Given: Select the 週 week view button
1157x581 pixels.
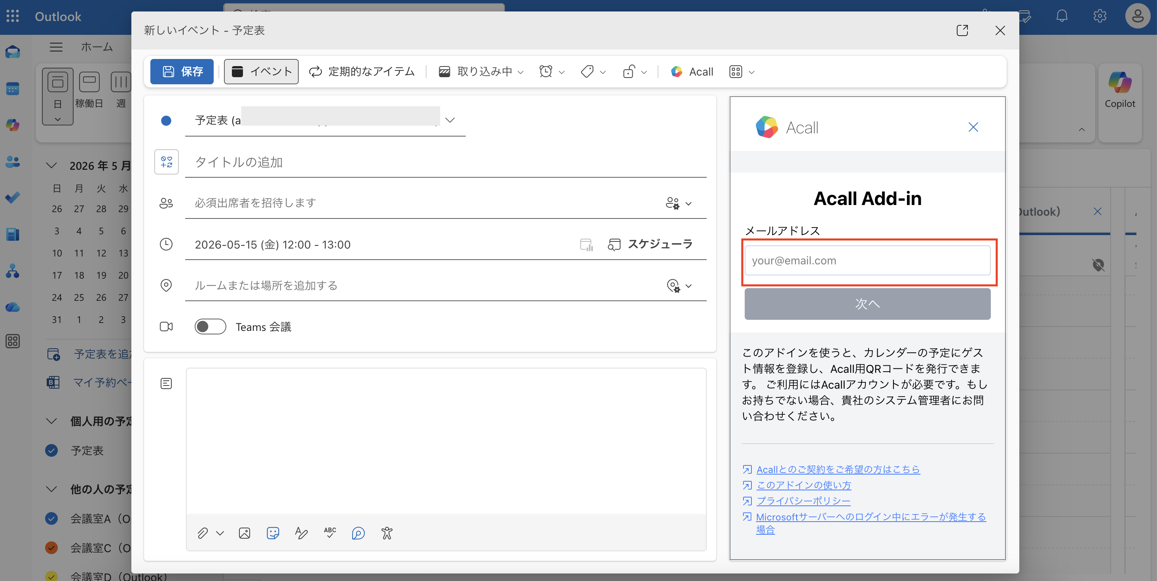Looking at the screenshot, I should (x=121, y=90).
